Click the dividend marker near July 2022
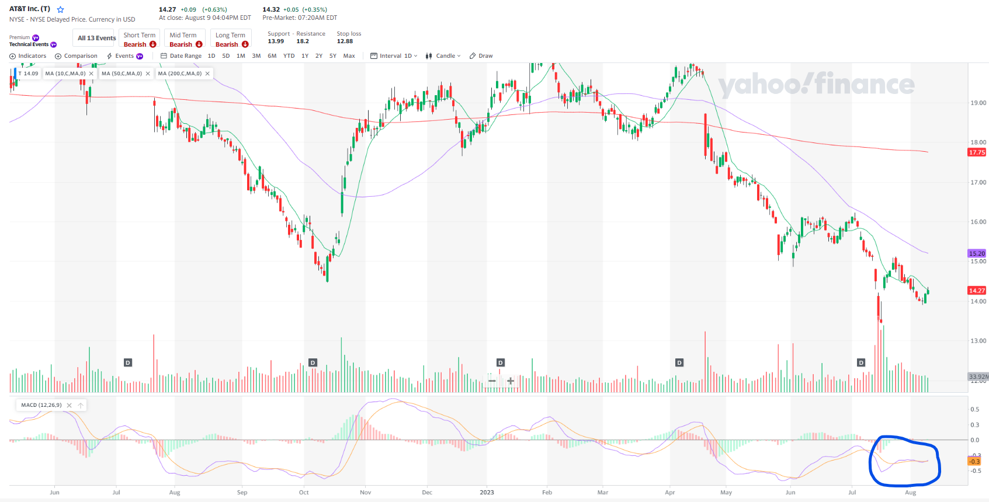Screen dimensions: 989x502 click(x=128, y=362)
